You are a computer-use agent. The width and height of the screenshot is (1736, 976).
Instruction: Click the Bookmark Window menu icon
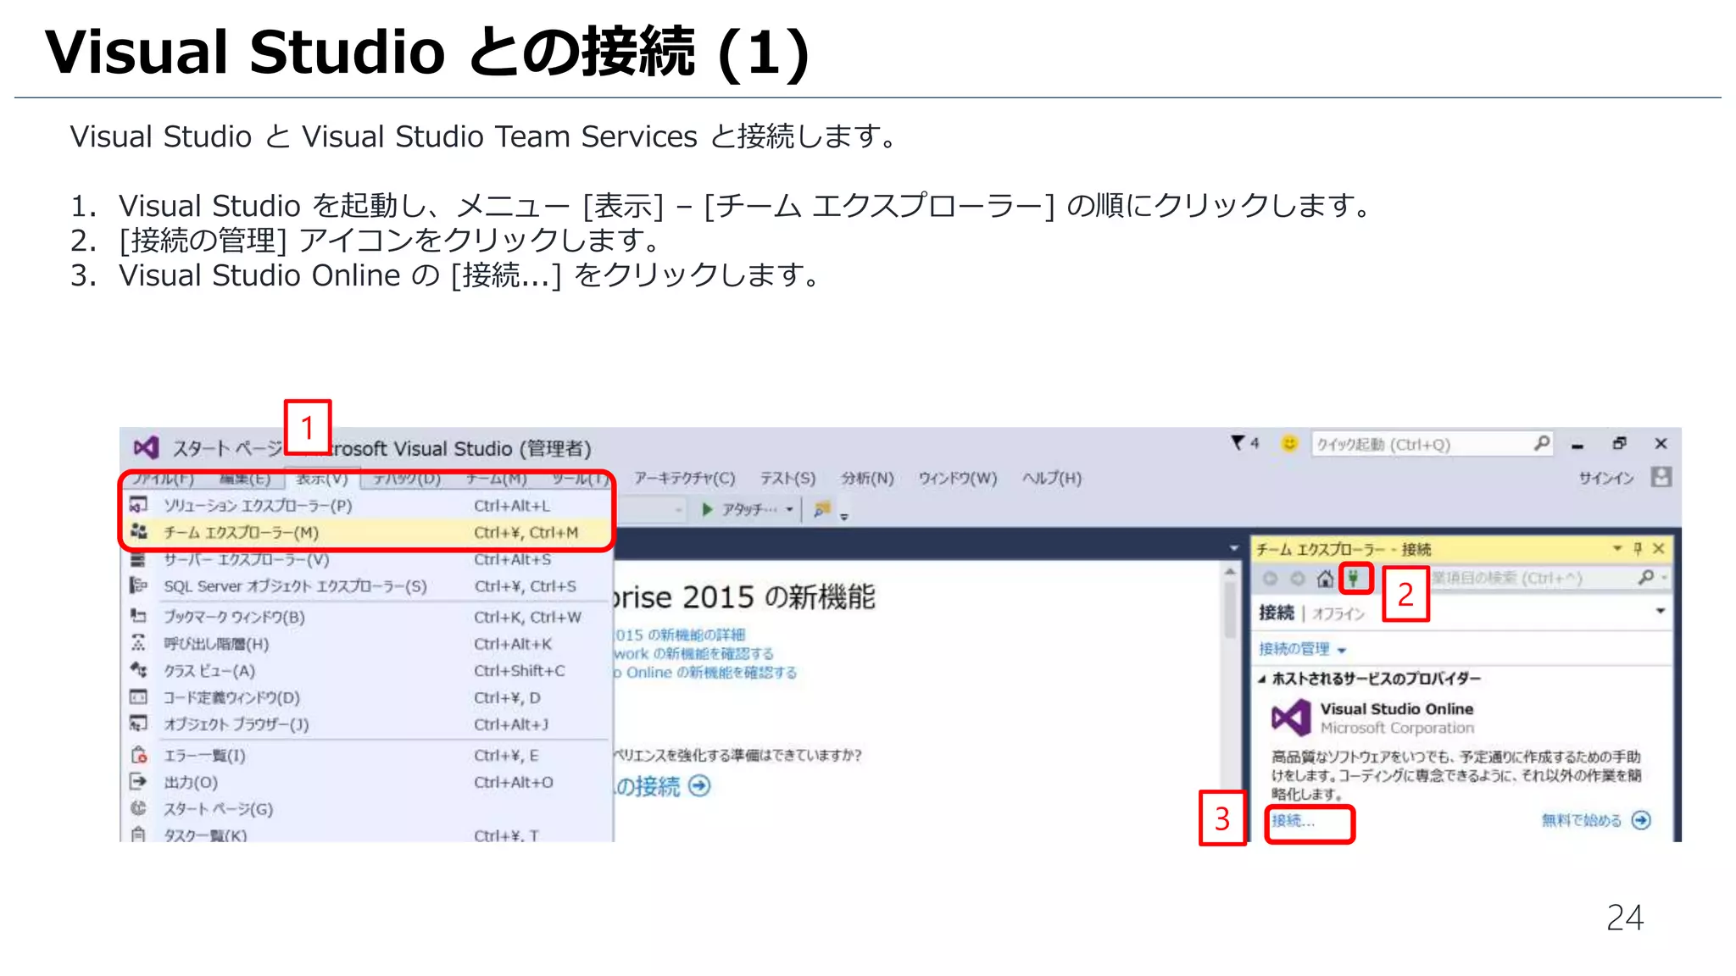(138, 616)
